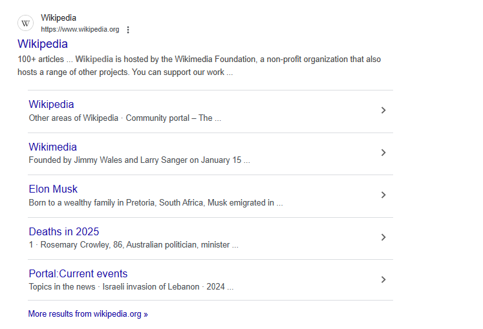Expand the chevron on the Portal:Current events row
483x329 pixels.
[383, 279]
